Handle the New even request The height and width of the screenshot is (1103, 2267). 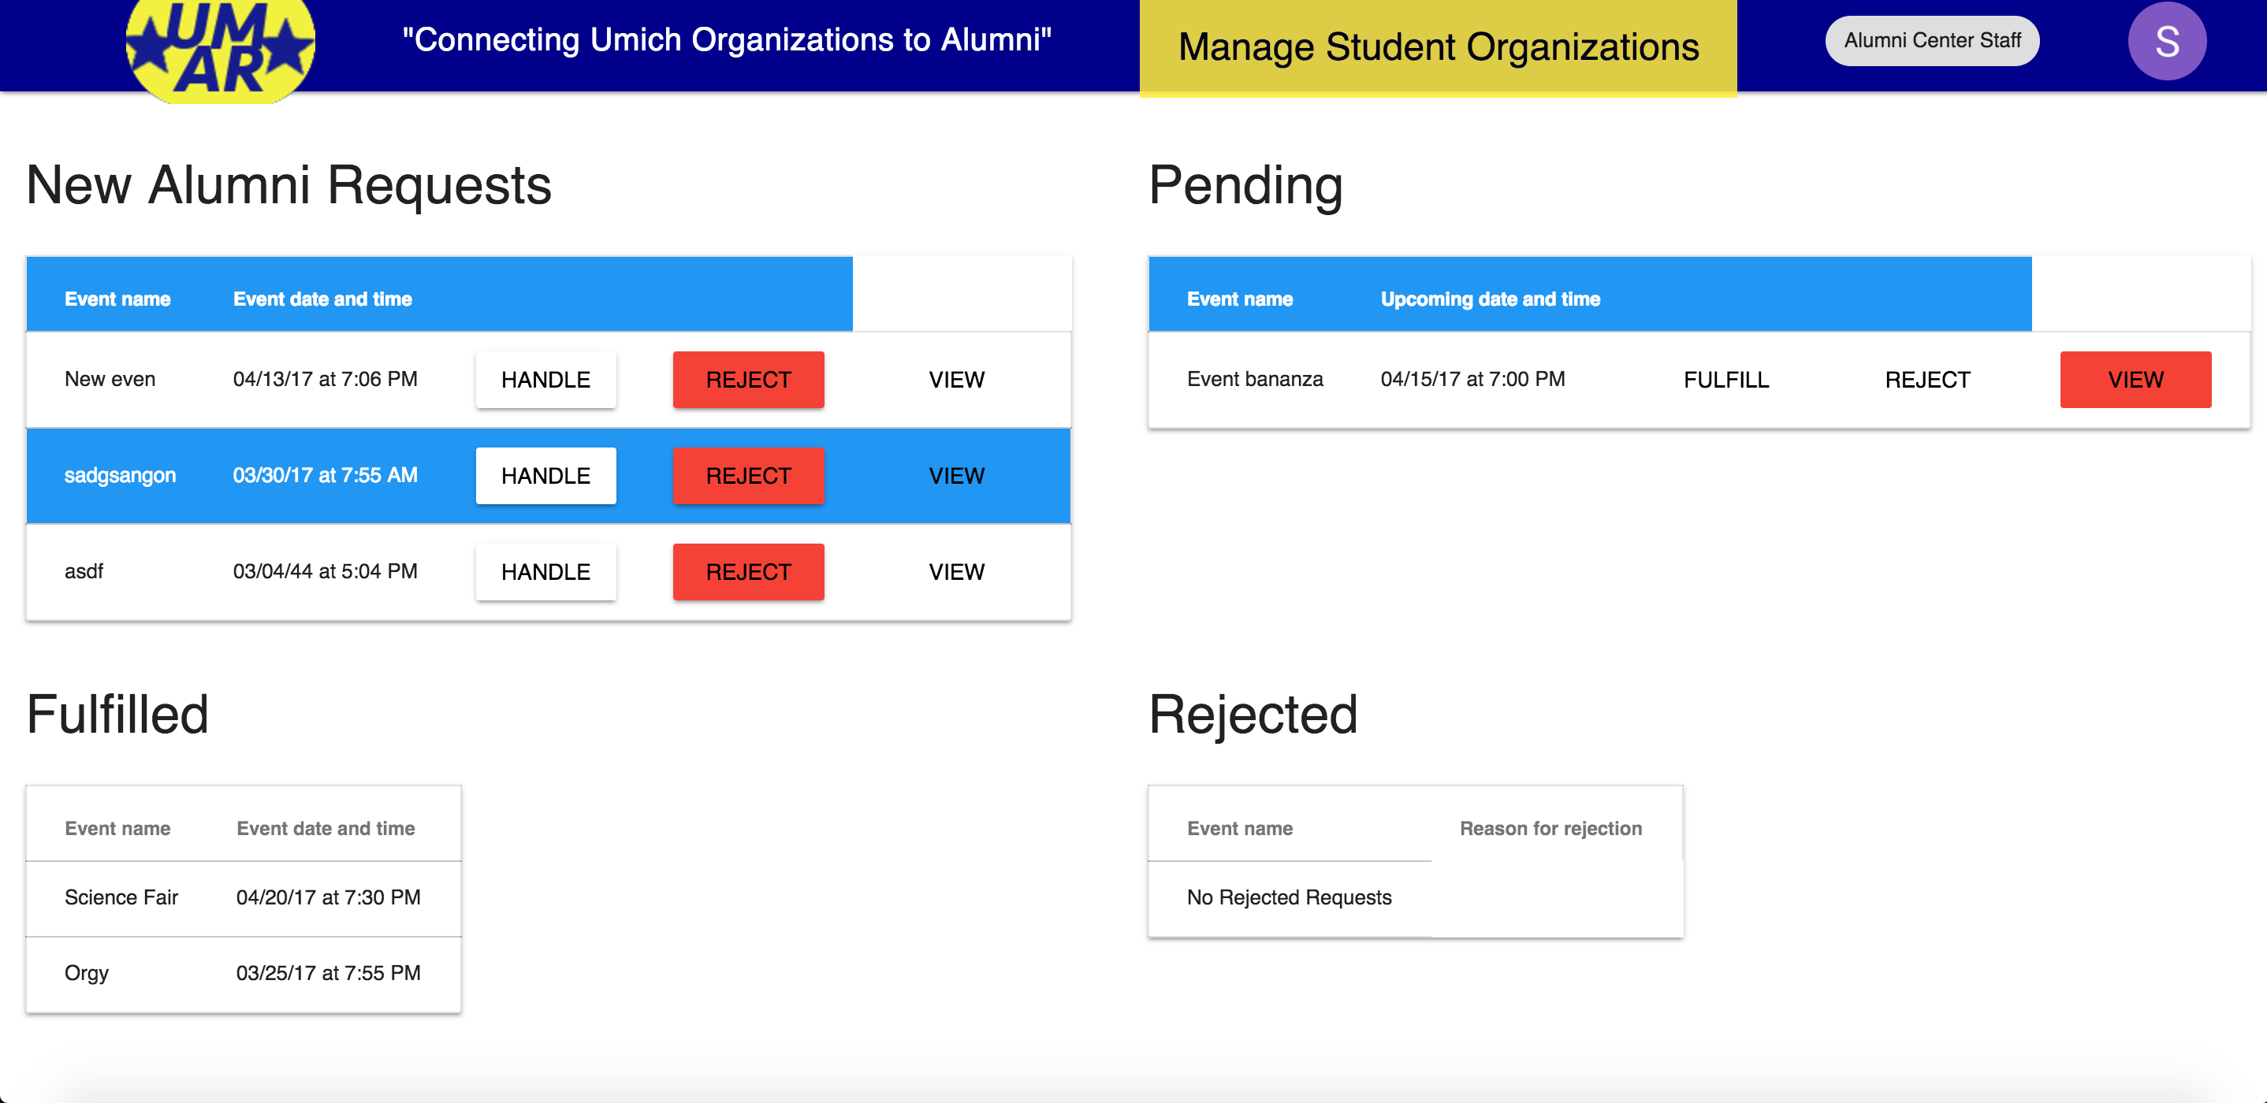(x=545, y=380)
